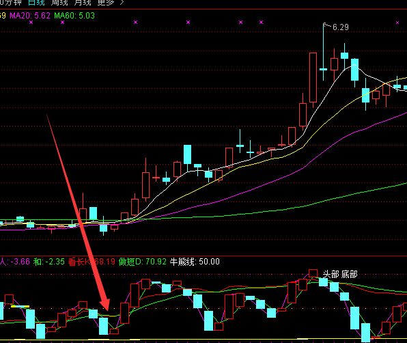This screenshot has height=343, width=407.
Task: Select the 看长K indicator readout
Action: 92,262
